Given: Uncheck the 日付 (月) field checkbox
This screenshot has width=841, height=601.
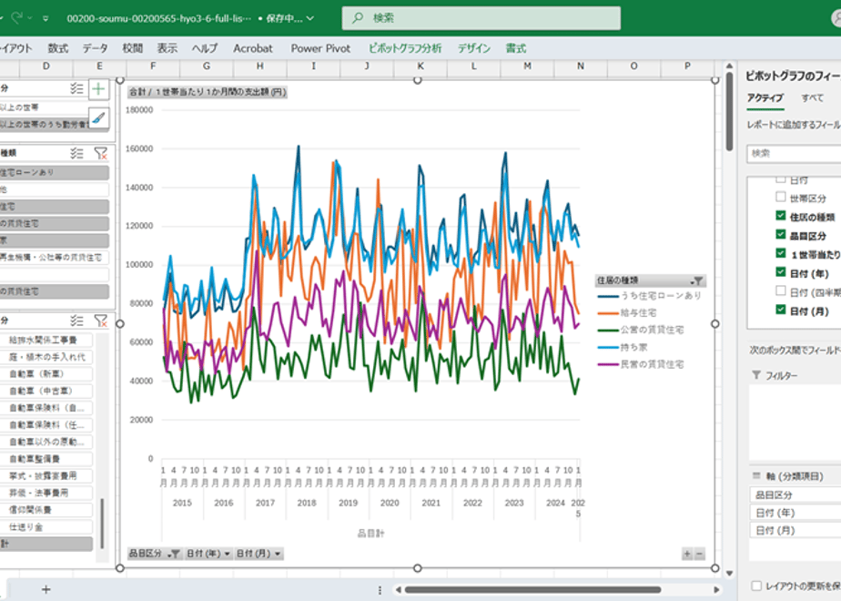Looking at the screenshot, I should pyautogui.click(x=781, y=310).
